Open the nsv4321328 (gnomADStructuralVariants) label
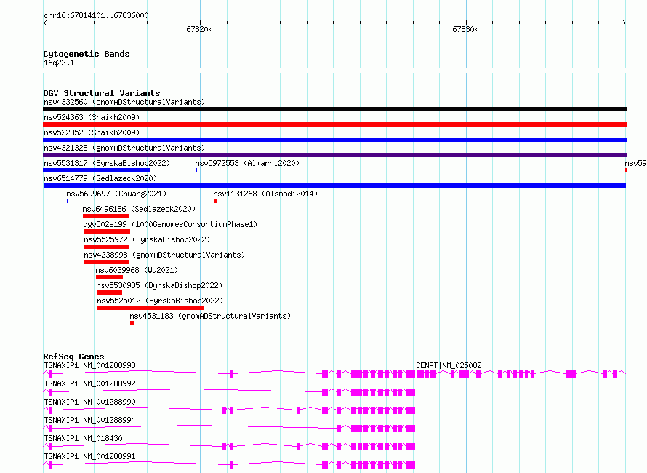This screenshot has width=647, height=473. pos(124,148)
